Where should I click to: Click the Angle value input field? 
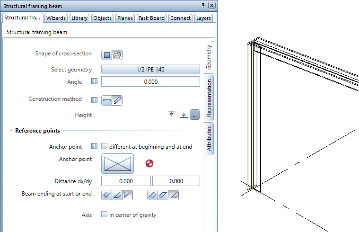[x=150, y=82]
